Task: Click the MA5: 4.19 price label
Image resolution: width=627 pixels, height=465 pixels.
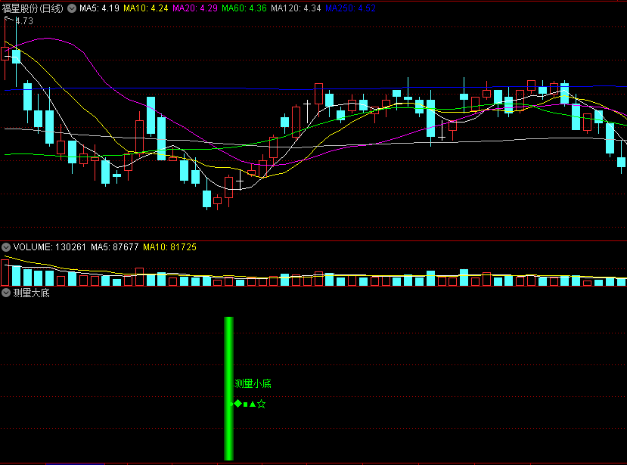Action: pyautogui.click(x=99, y=8)
